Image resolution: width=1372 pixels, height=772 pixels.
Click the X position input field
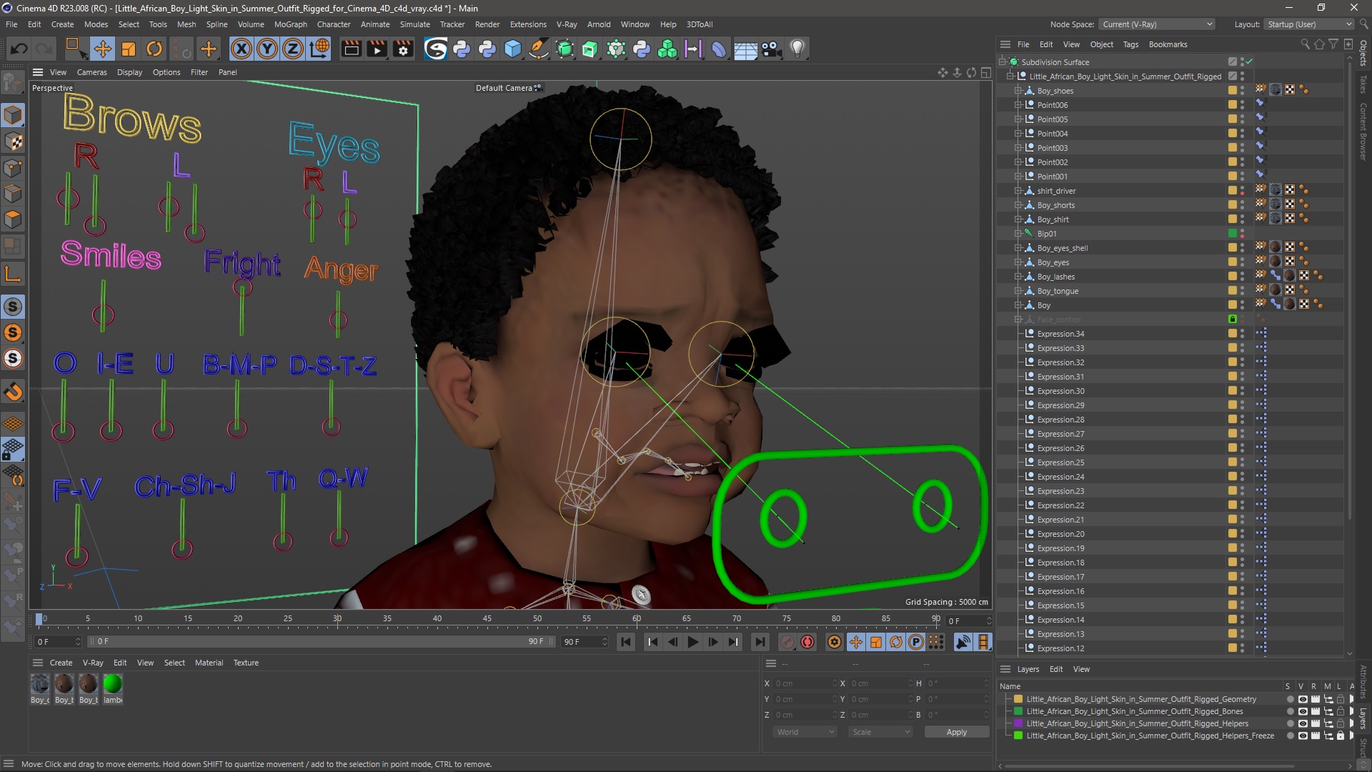pyautogui.click(x=805, y=683)
